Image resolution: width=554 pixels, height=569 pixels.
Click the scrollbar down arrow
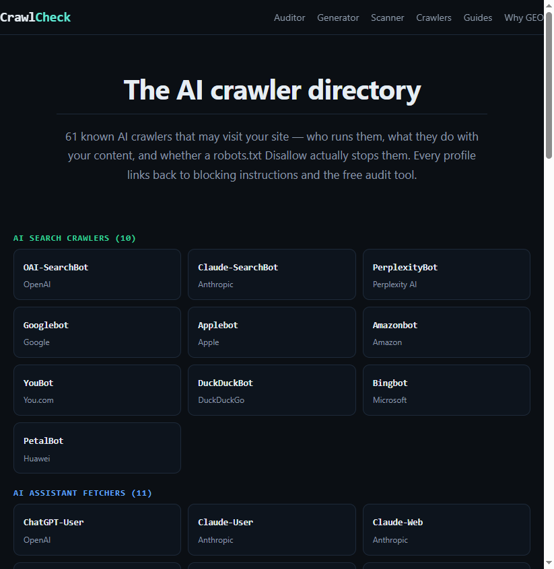[549, 563]
